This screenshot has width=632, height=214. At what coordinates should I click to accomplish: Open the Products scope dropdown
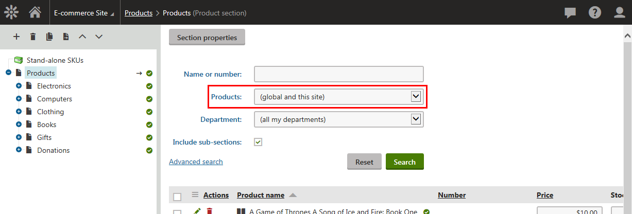pos(339,97)
